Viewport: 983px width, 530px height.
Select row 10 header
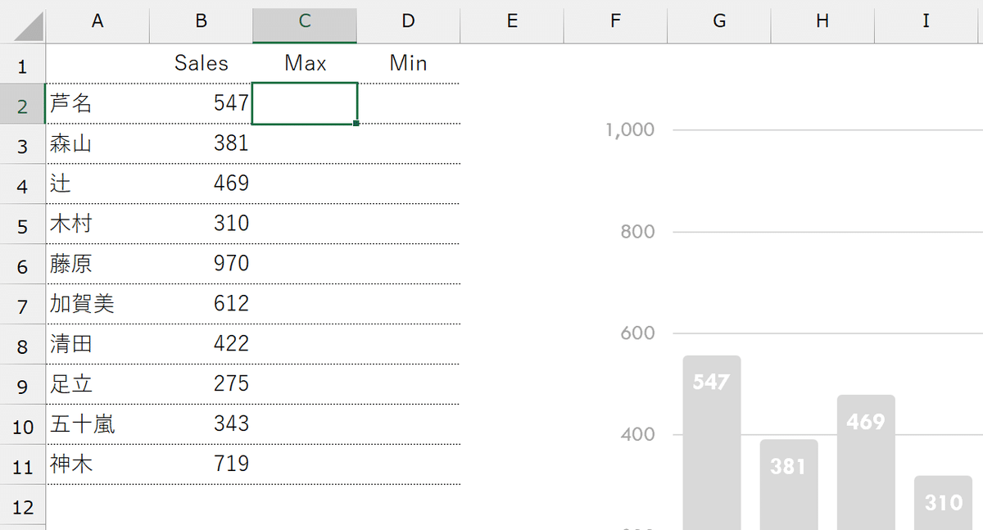23,425
